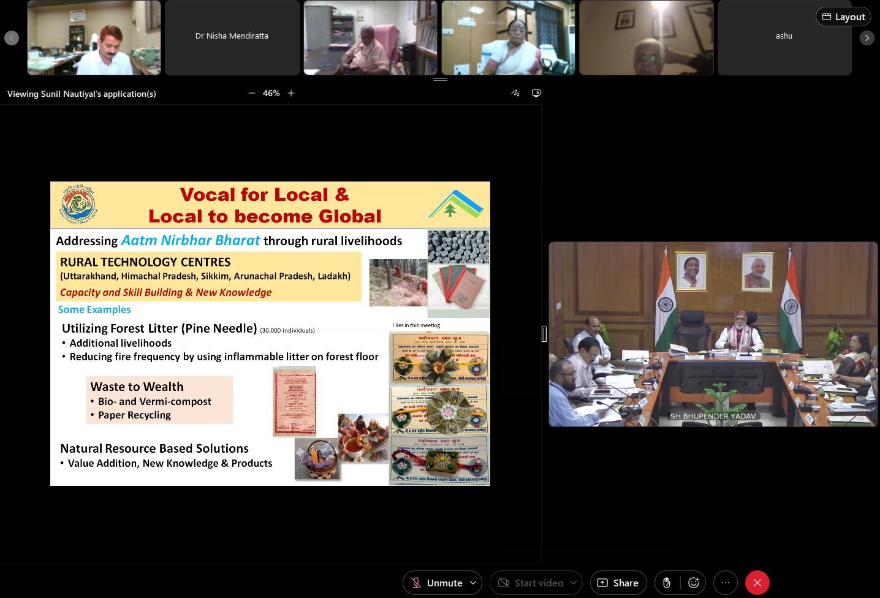Screen dimensions: 880x598
Task: Open the annotate tool icon
Action: 515,93
